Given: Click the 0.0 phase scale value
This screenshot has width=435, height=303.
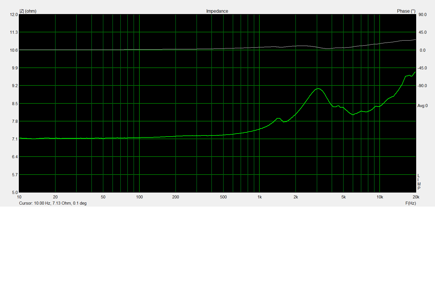Looking at the screenshot, I should 422,50.
